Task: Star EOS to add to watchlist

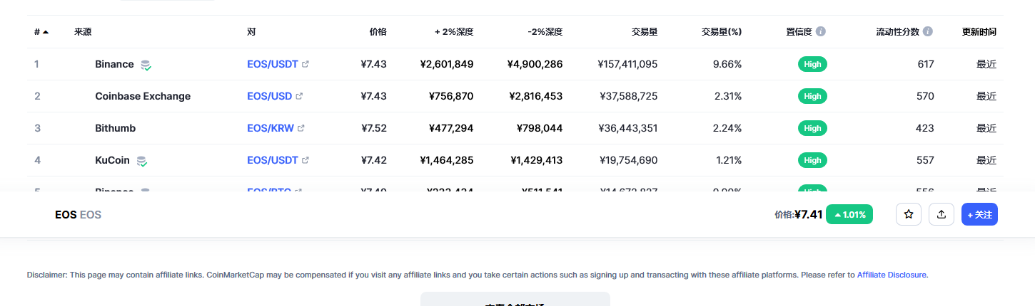Action: [x=909, y=214]
